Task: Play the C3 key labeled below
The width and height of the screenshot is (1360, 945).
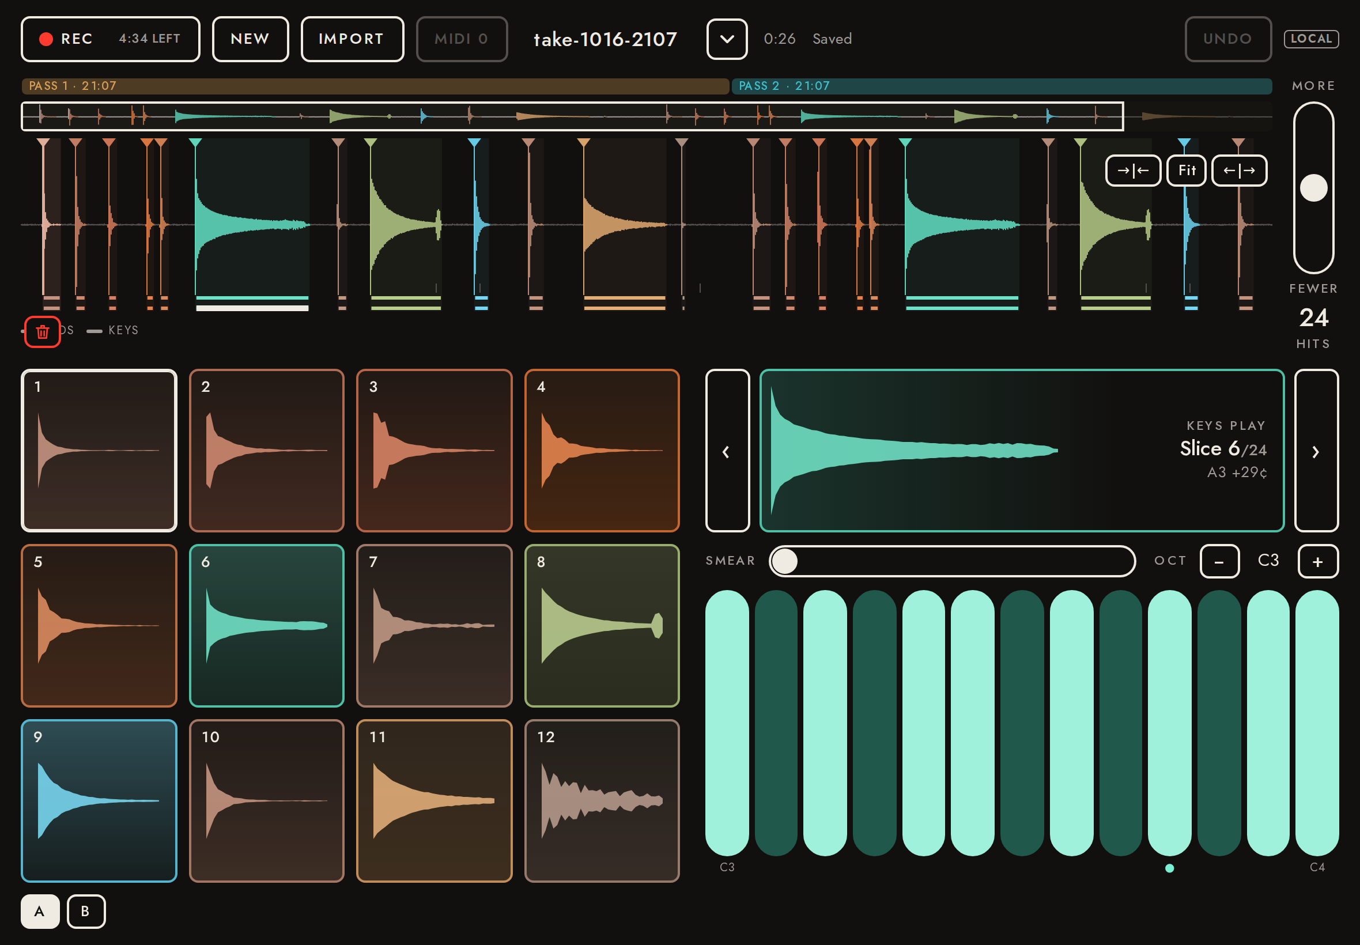Action: click(727, 723)
